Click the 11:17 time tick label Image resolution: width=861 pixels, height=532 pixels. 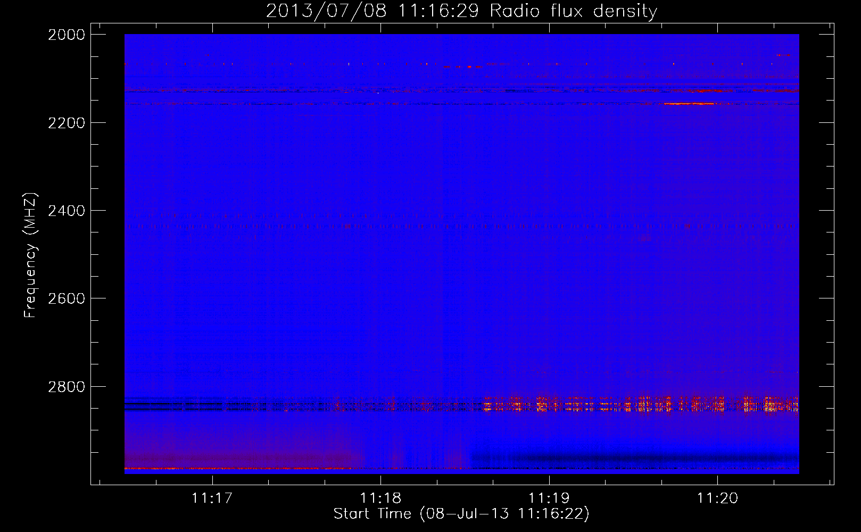point(212,498)
